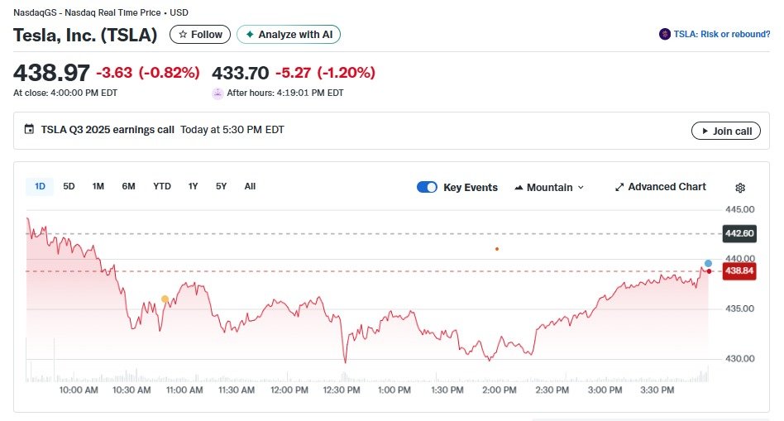This screenshot has height=421, width=784.
Task: Click the blue end-of-day marker on chart
Action: click(x=708, y=263)
